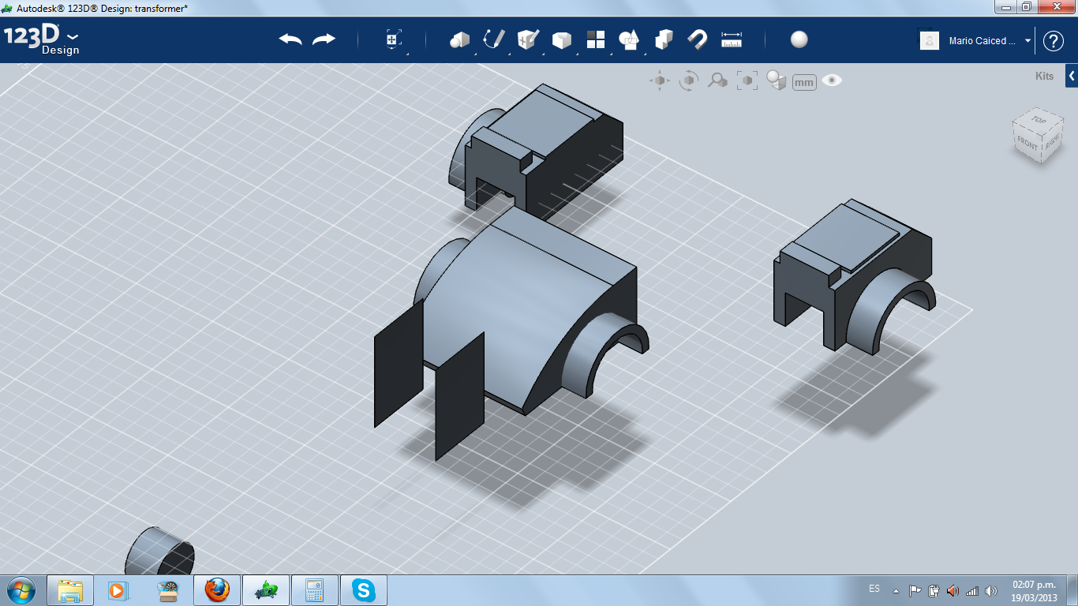The width and height of the screenshot is (1078, 606).
Task: Activate the Pan navigation tool
Action: tap(660, 80)
